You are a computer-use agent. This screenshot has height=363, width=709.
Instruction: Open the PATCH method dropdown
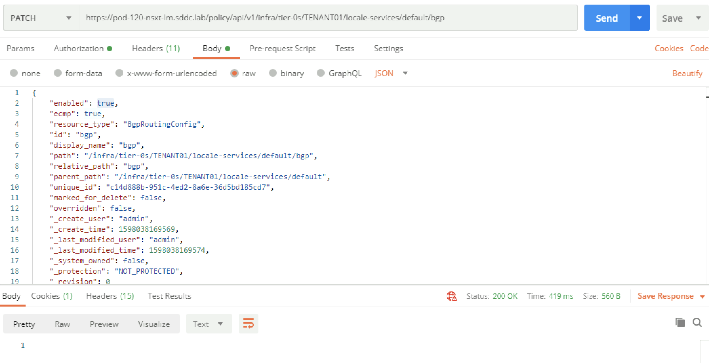coord(41,18)
